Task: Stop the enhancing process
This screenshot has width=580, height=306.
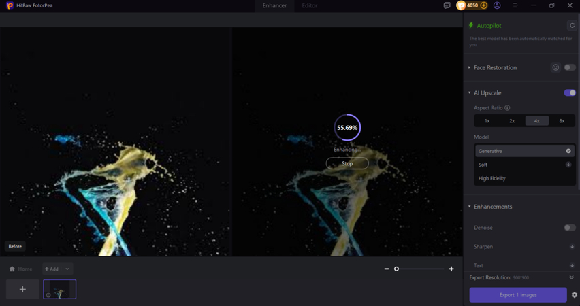Action: pyautogui.click(x=347, y=163)
